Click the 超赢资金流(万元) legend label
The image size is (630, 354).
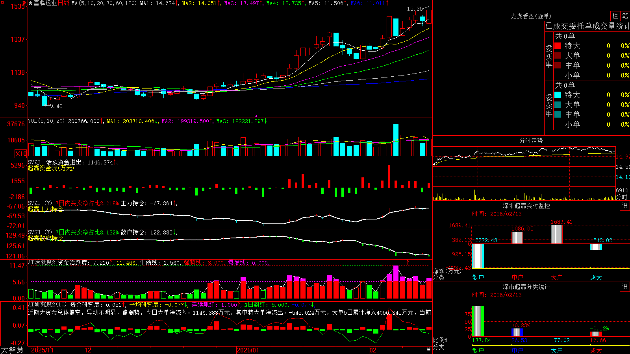click(x=51, y=168)
